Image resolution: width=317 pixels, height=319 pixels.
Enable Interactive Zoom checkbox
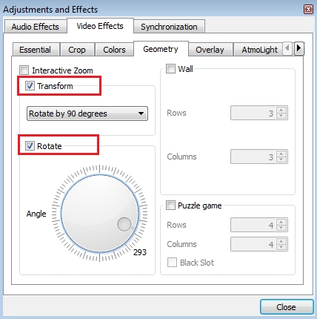(x=24, y=70)
